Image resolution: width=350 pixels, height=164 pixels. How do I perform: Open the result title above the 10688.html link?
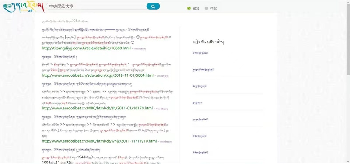coord(96,29)
